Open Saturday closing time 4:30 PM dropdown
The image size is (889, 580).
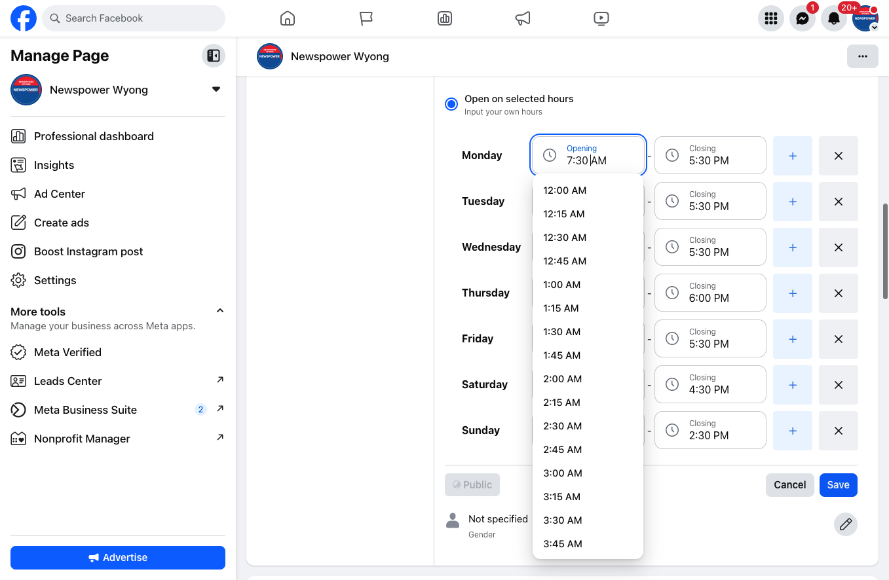(x=710, y=384)
